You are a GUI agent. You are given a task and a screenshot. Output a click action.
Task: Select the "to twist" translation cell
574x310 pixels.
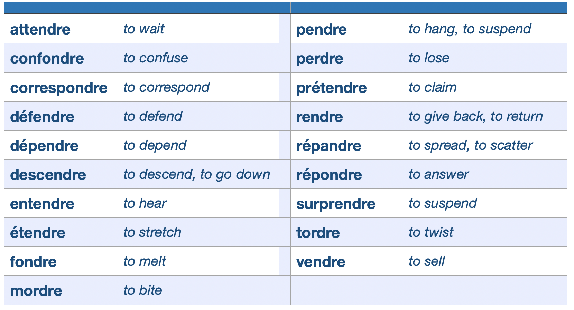pos(431,232)
